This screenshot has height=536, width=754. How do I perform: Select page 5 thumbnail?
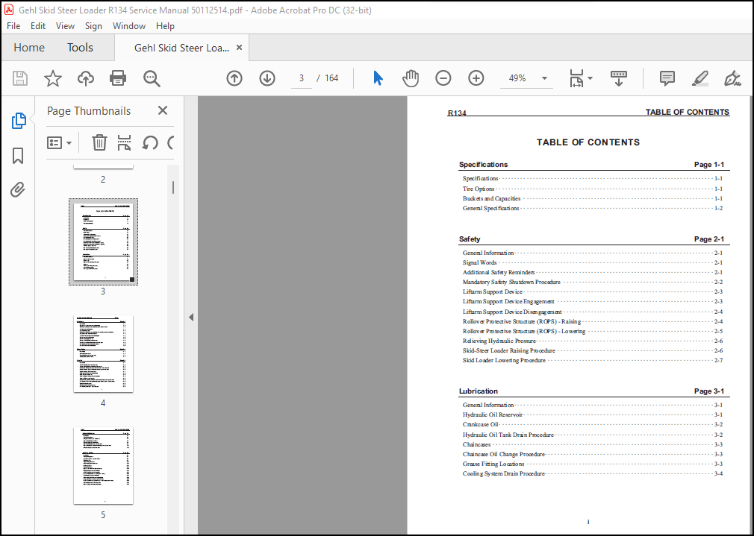click(103, 465)
